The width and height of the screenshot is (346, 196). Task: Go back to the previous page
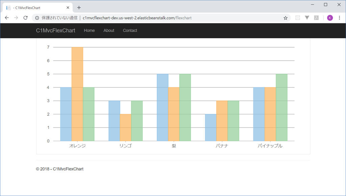pos(7,18)
